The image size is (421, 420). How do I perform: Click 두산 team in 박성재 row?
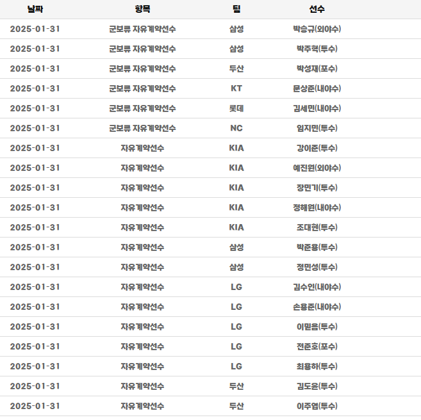(236, 69)
